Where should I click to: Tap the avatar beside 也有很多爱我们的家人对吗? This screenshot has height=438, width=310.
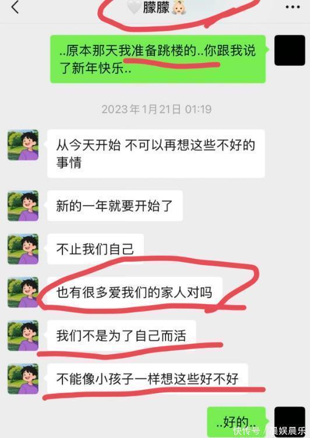coord(23,292)
